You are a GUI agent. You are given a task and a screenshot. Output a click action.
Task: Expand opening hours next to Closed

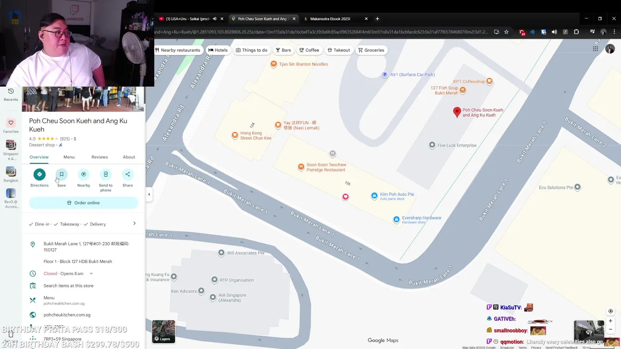coord(91,273)
